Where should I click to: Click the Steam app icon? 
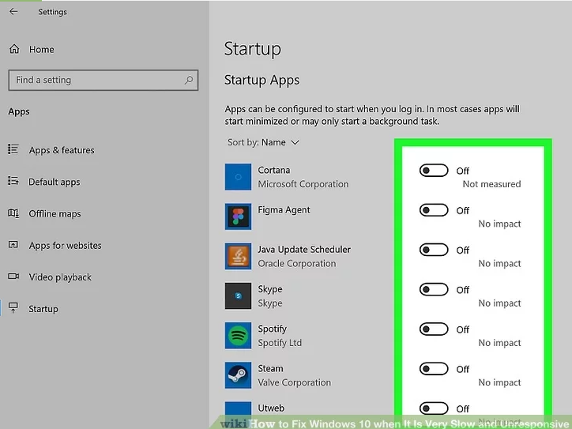[x=238, y=375]
